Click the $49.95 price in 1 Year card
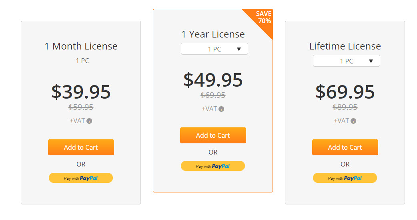417x220 pixels. point(213,80)
